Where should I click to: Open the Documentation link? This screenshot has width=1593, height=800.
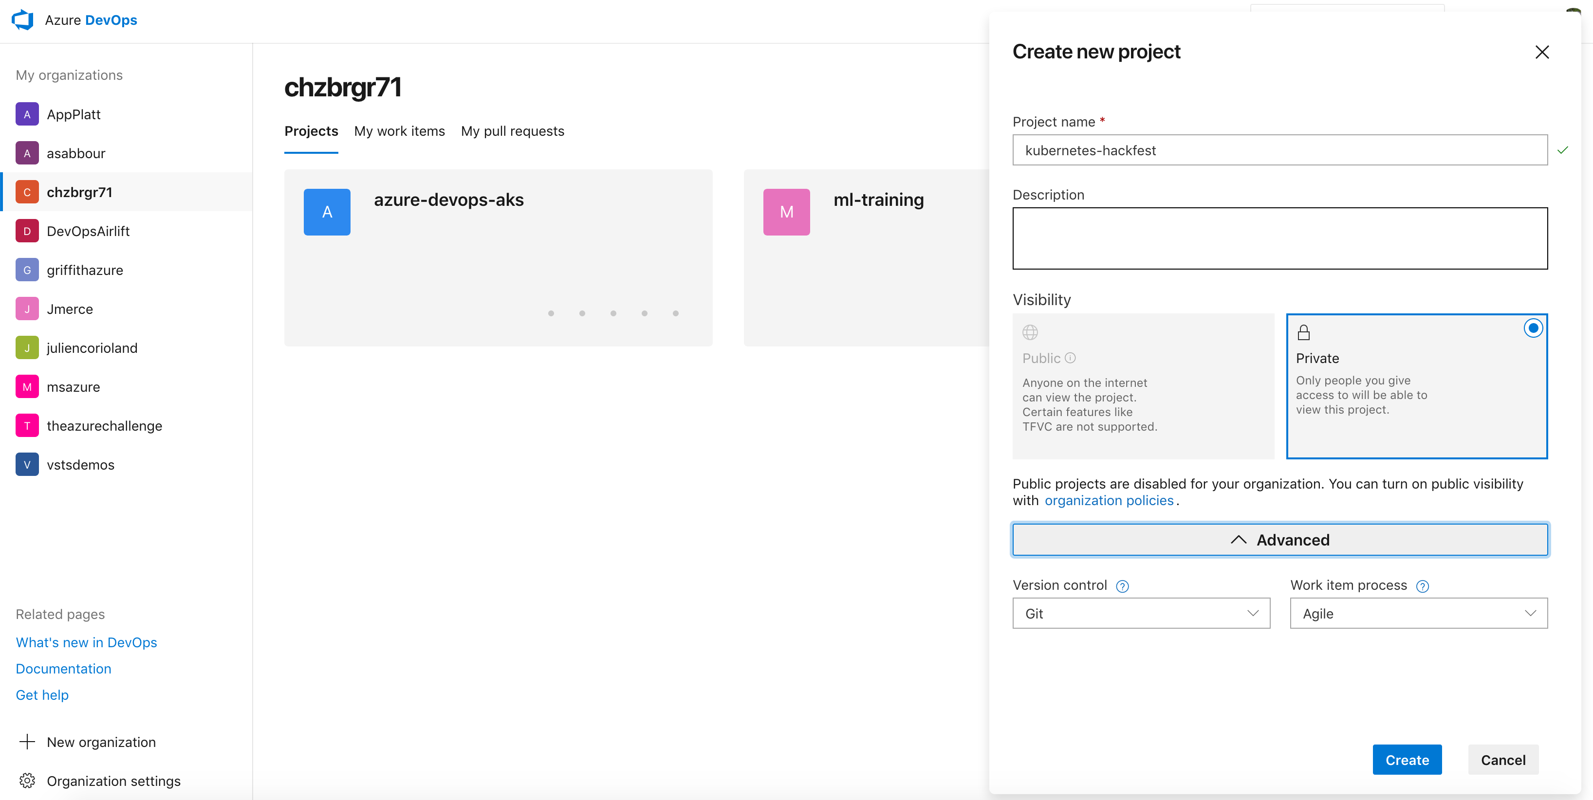[64, 669]
